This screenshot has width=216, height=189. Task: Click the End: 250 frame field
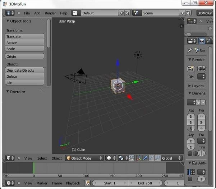coord(145,183)
